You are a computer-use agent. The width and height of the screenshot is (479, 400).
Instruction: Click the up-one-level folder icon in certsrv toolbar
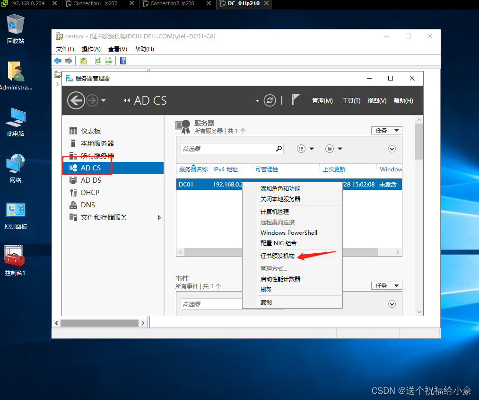[x=83, y=61]
